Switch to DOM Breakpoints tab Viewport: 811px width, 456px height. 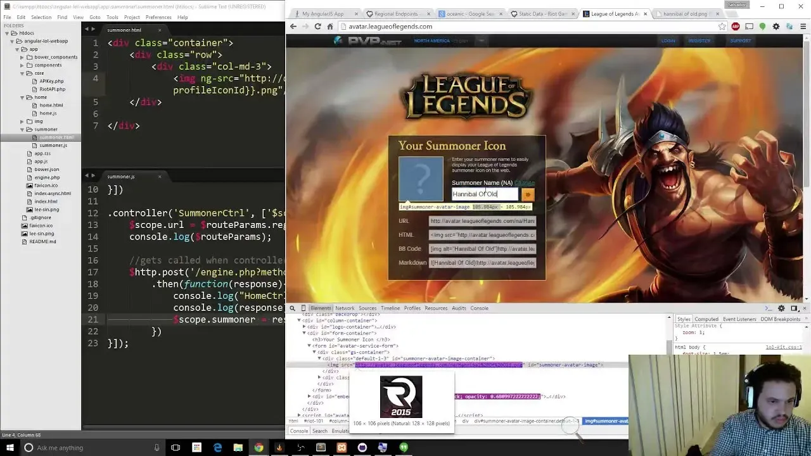pyautogui.click(x=781, y=319)
